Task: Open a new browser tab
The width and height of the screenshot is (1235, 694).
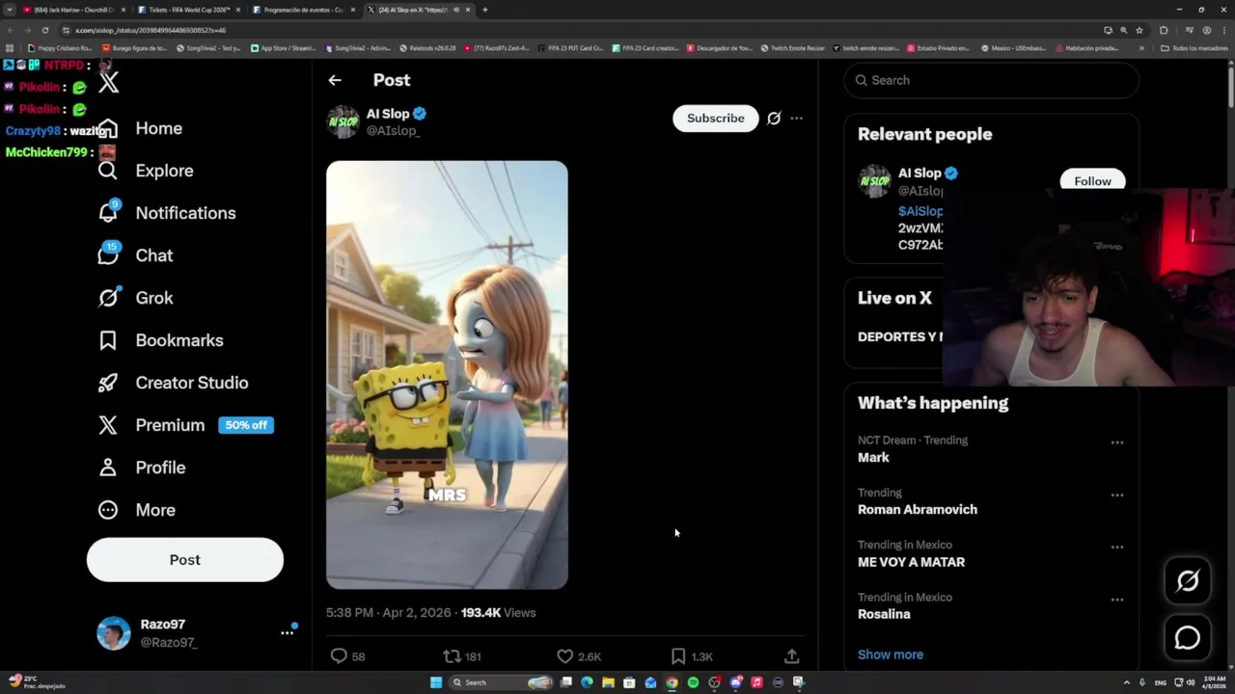Action: (484, 10)
